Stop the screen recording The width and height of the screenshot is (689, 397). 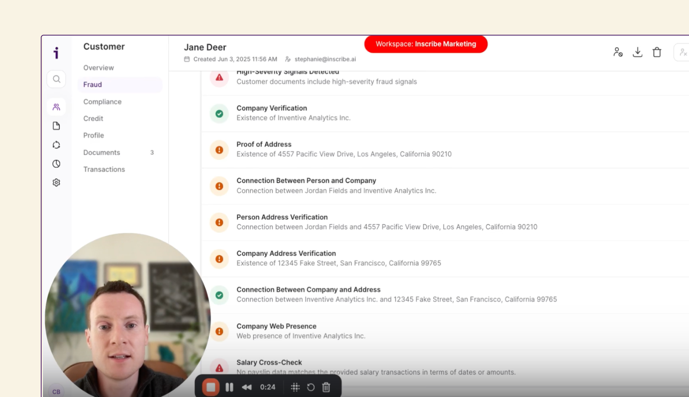coord(211,387)
